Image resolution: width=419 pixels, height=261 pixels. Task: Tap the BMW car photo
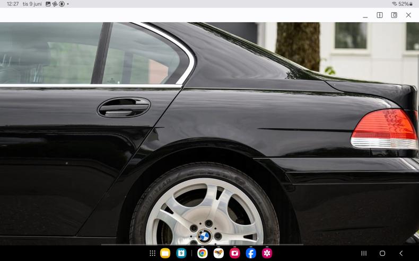pos(210,133)
